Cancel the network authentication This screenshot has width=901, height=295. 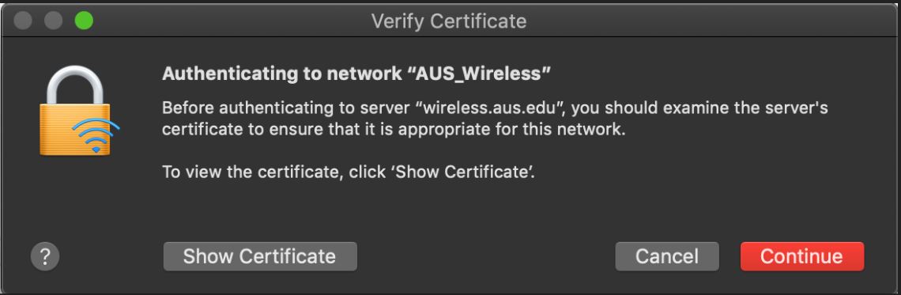click(x=666, y=256)
